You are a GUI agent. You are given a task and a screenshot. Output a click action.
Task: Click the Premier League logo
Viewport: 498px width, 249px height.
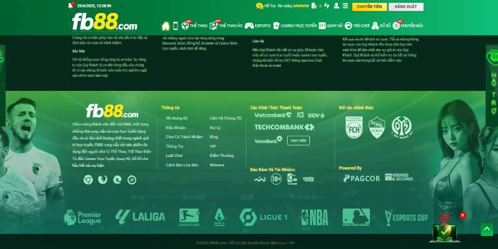click(x=83, y=217)
